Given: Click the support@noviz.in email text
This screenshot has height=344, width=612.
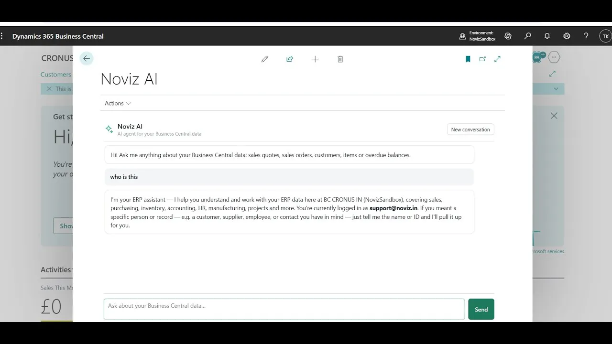Looking at the screenshot, I should (393, 208).
